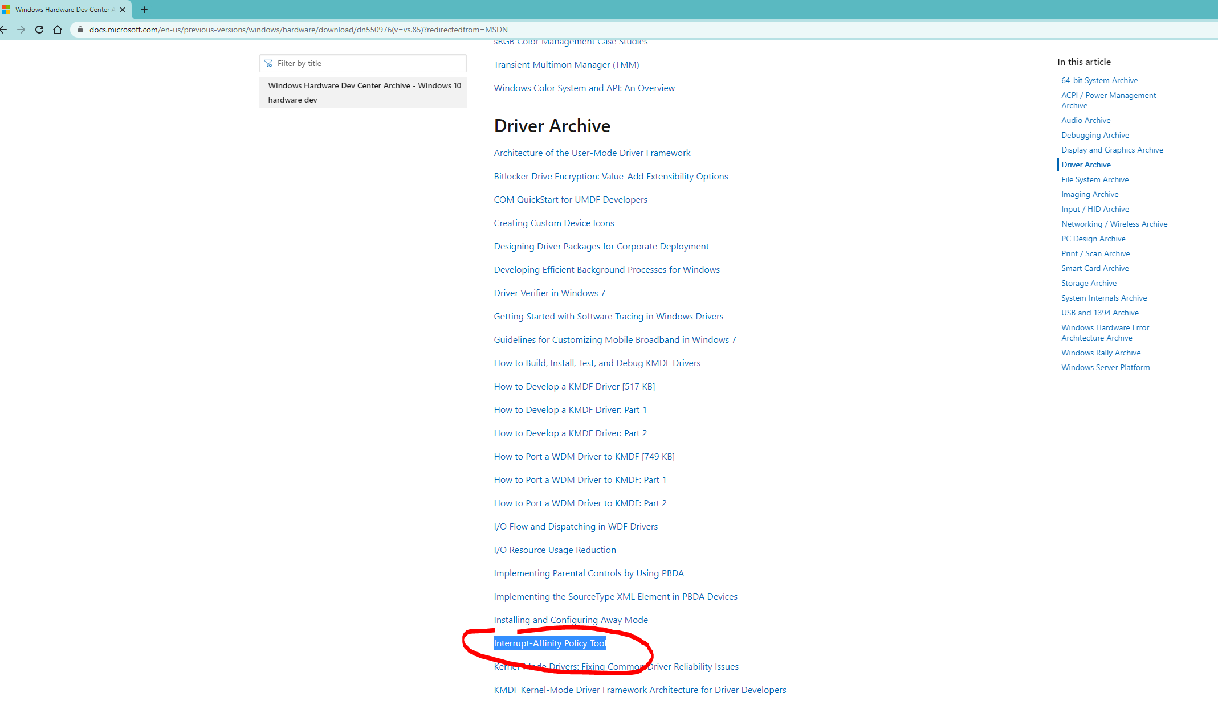
Task: Select the Windows Hardware Dev Center browser tab
Action: coord(65,10)
